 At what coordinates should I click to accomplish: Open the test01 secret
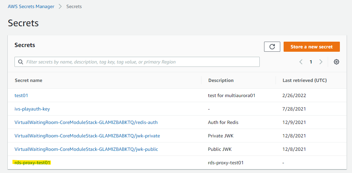pos(21,95)
